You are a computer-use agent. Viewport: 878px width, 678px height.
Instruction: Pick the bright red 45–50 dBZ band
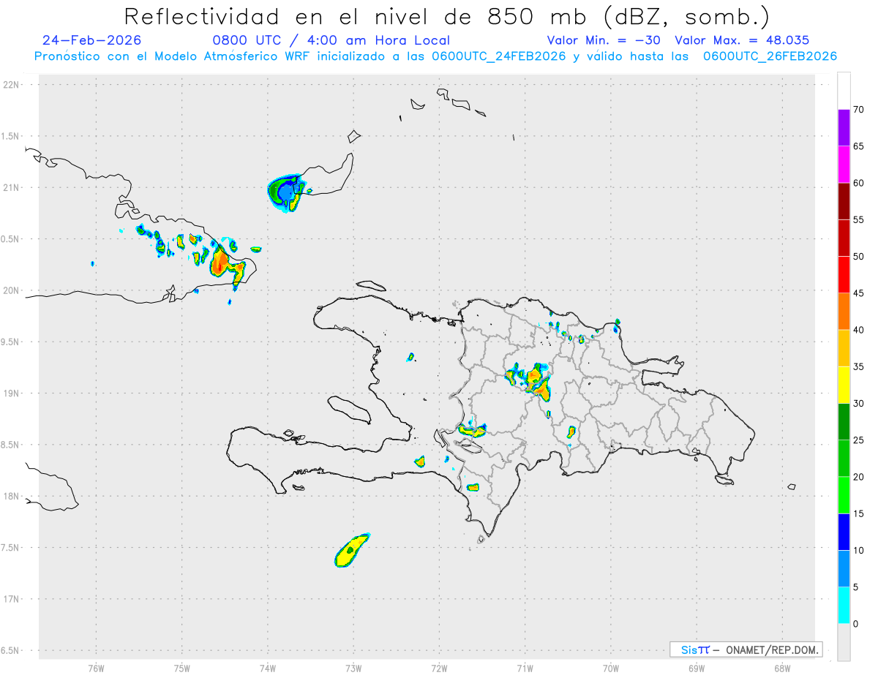tap(844, 275)
